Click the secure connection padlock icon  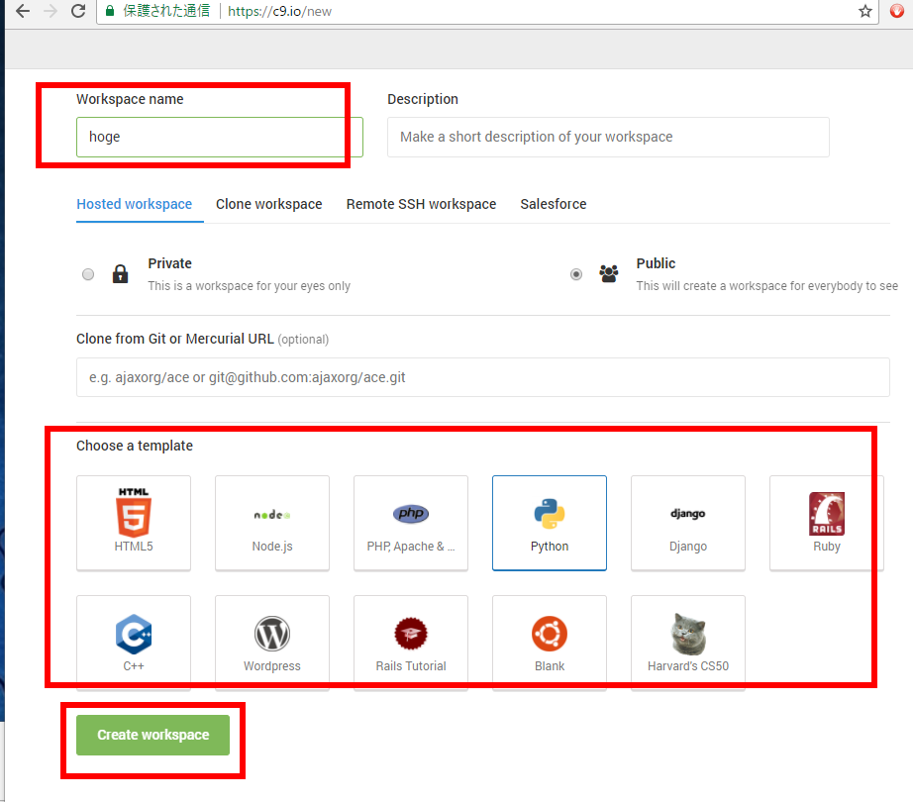tap(110, 11)
